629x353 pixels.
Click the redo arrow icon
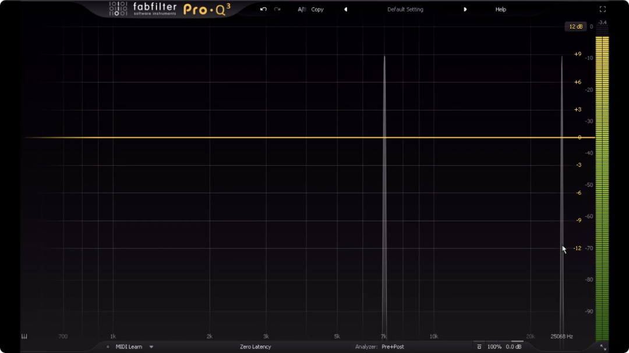(x=277, y=9)
